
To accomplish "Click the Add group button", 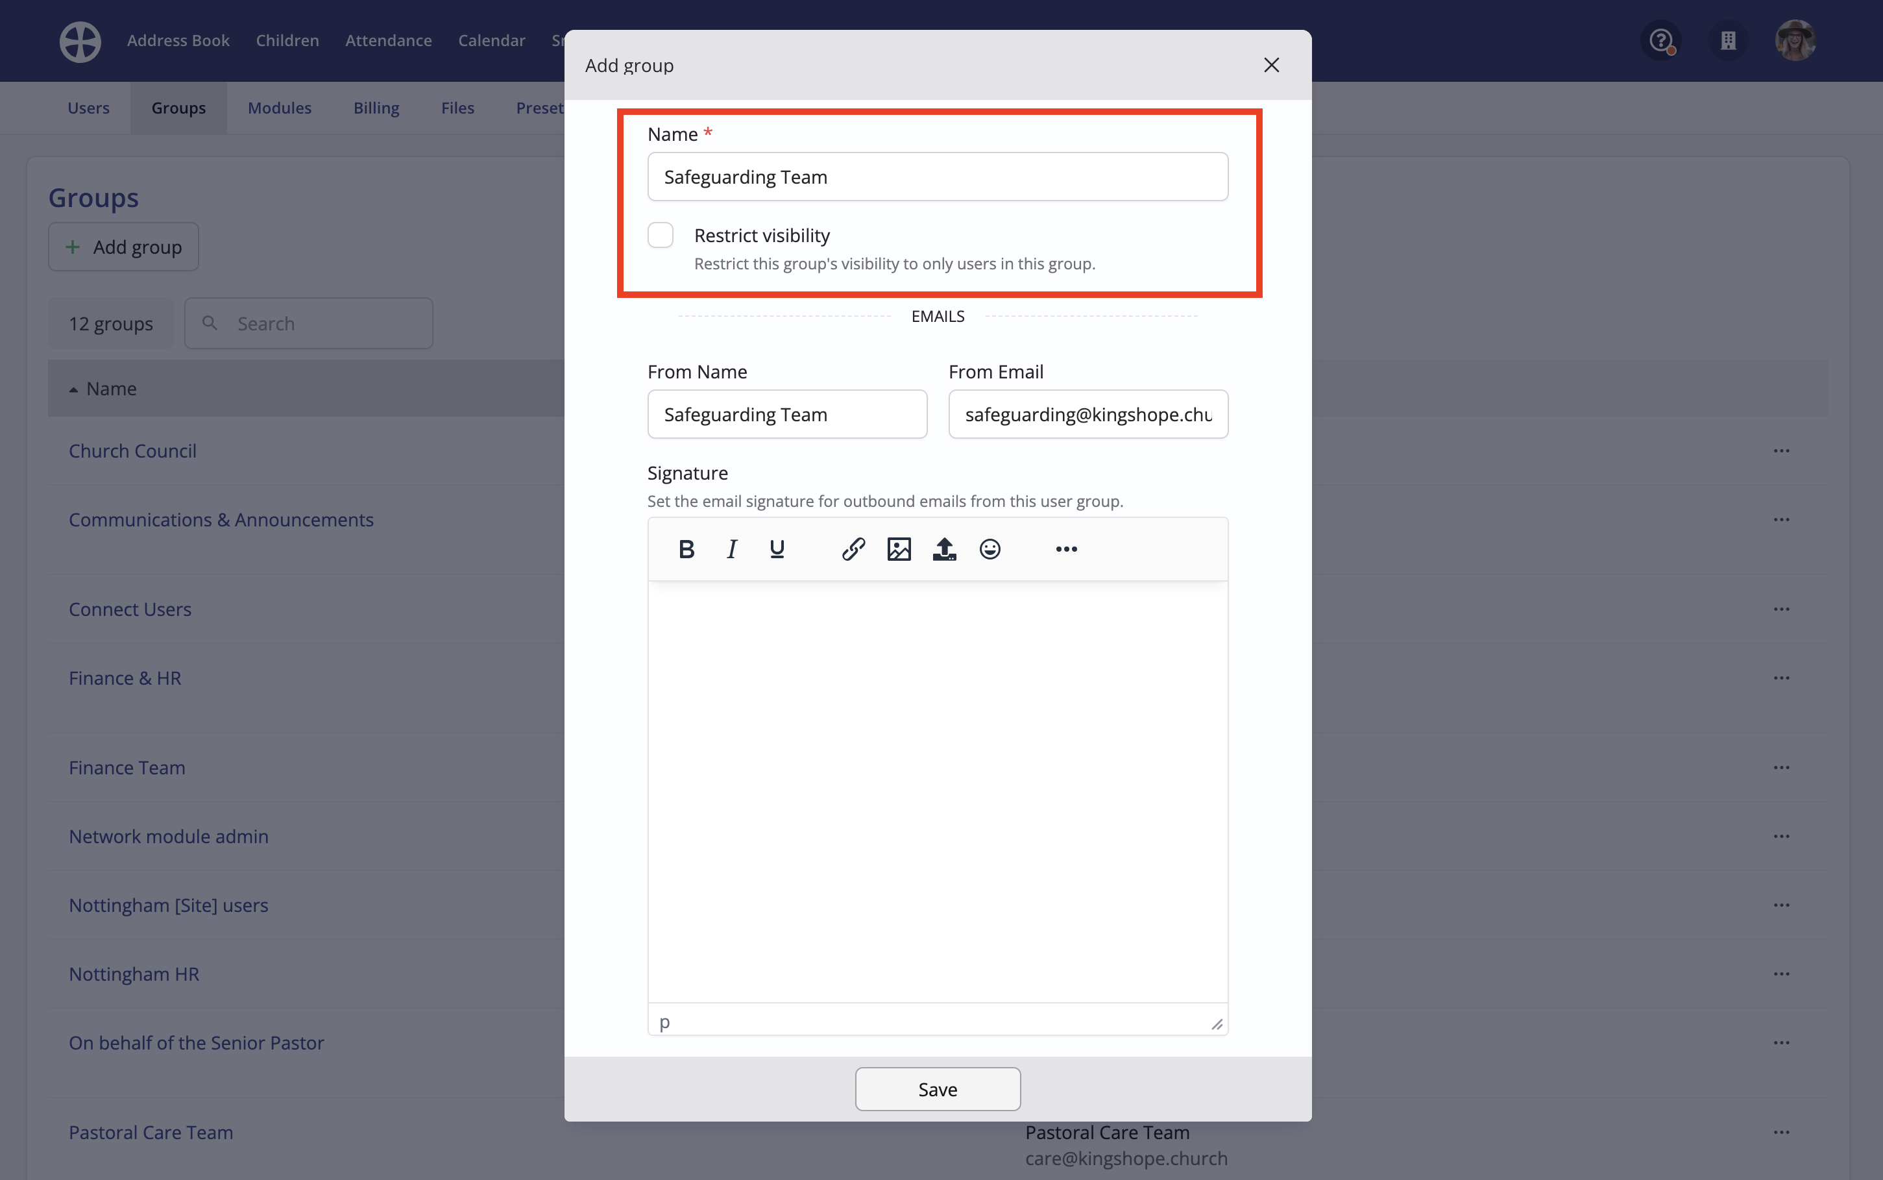I will pyautogui.click(x=123, y=247).
